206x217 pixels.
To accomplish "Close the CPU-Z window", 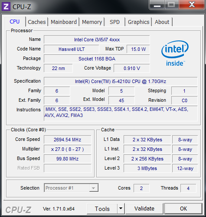I will pyautogui.click(x=192, y=5).
